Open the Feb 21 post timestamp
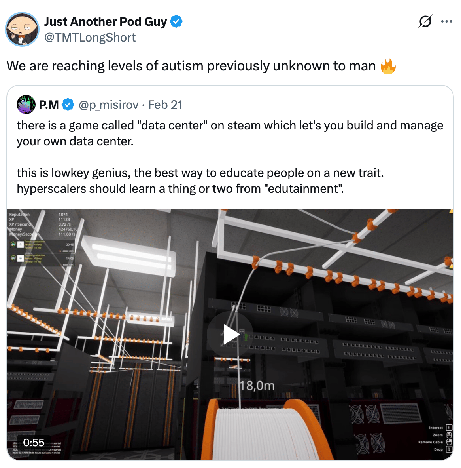 (x=165, y=105)
